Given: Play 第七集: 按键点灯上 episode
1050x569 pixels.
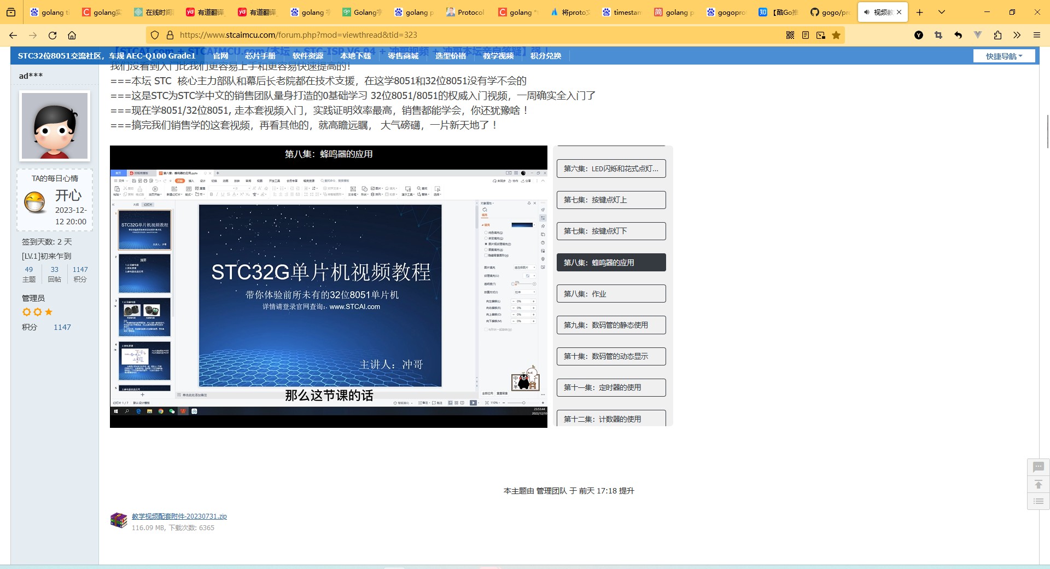Looking at the screenshot, I should coord(611,200).
